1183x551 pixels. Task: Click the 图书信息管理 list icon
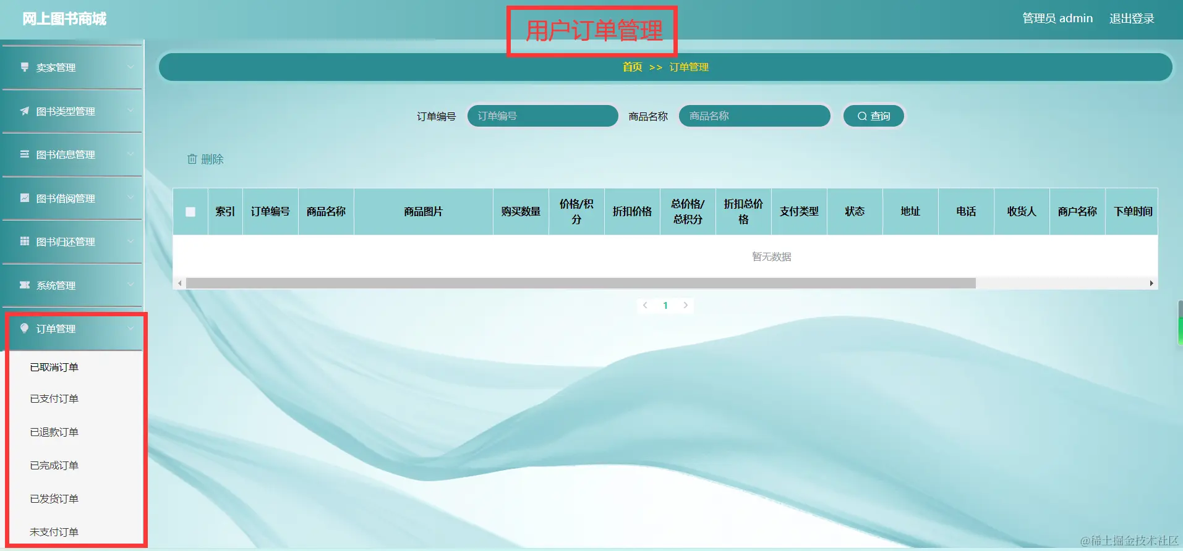25,154
